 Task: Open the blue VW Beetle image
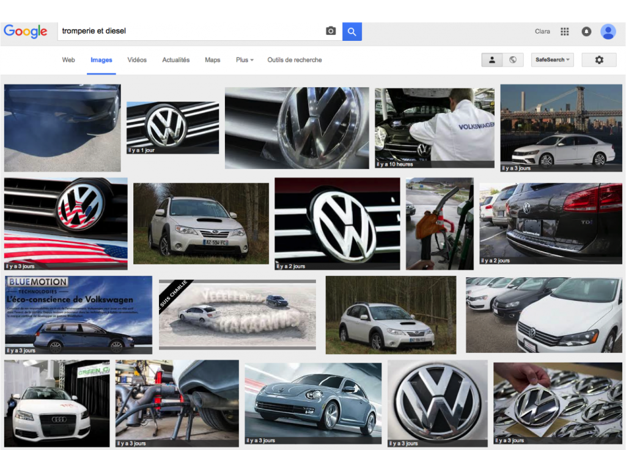313,404
